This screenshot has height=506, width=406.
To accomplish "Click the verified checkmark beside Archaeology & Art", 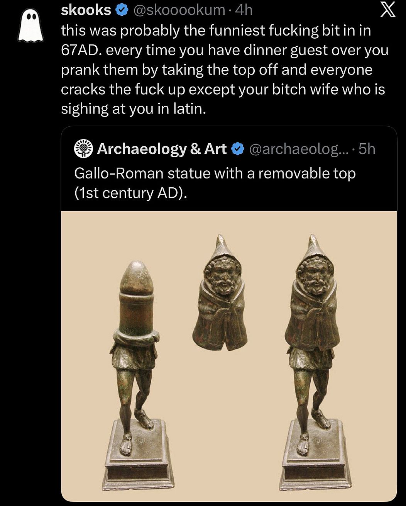I will (x=237, y=148).
